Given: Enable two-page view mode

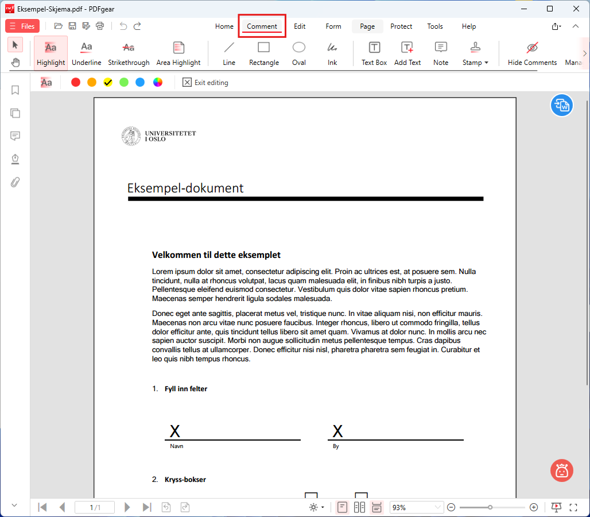Looking at the screenshot, I should pos(359,508).
